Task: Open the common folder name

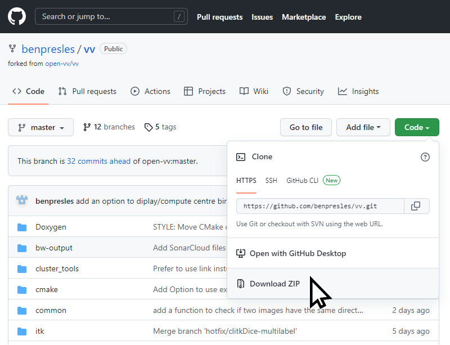Action: (51, 310)
